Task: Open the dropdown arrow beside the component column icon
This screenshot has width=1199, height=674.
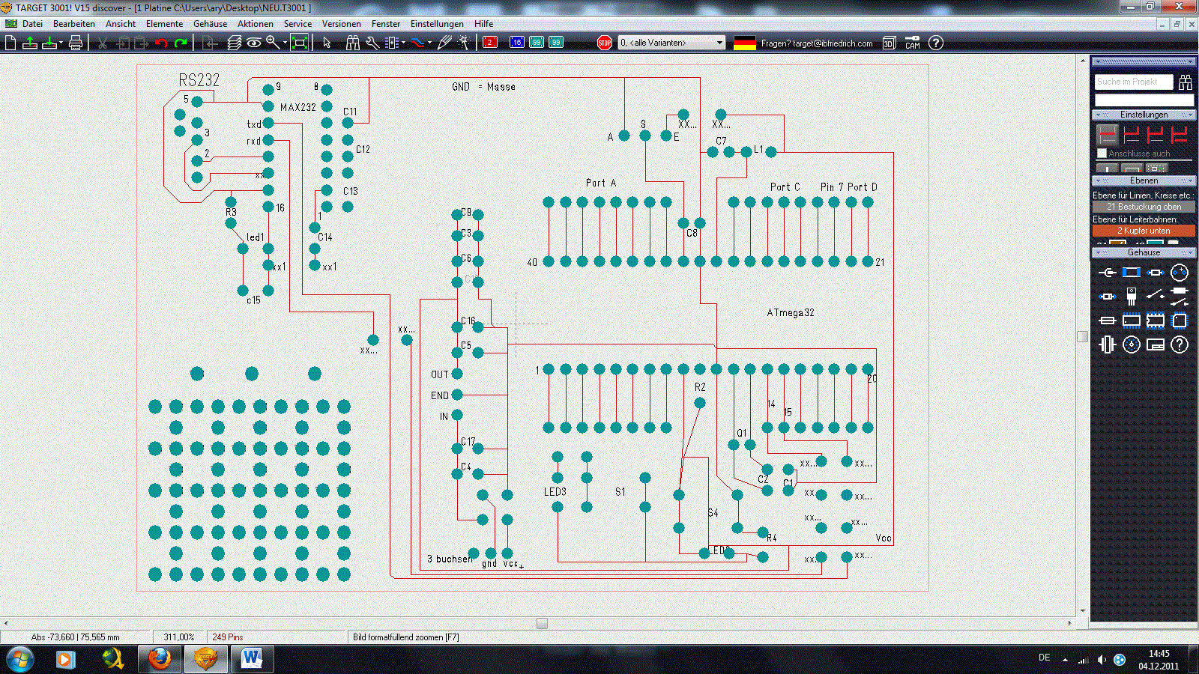Action: click(x=403, y=43)
